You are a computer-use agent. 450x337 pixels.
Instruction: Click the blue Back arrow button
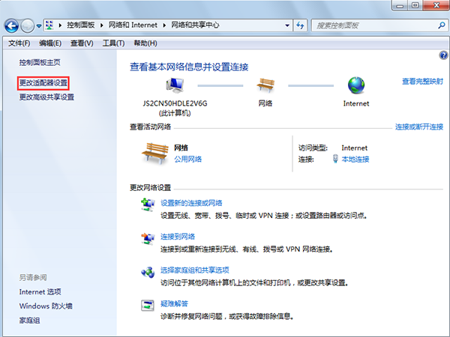click(12, 26)
